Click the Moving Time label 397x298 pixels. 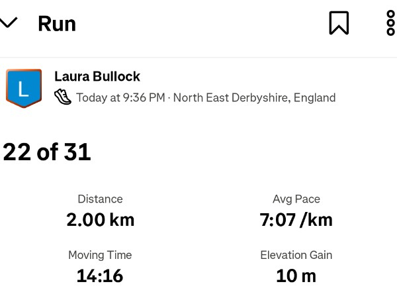(100, 255)
